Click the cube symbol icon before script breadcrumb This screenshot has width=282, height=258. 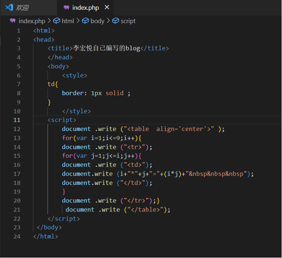[x=115, y=21]
